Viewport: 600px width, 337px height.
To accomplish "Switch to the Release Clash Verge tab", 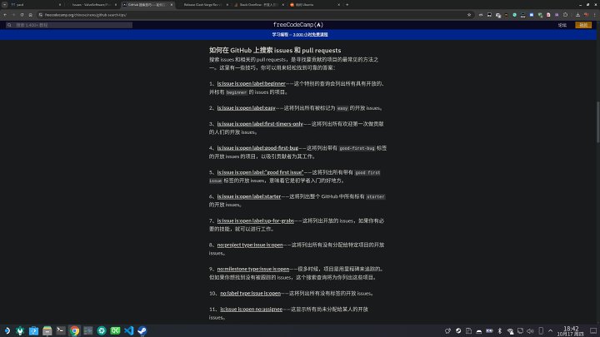I will coord(202,5).
